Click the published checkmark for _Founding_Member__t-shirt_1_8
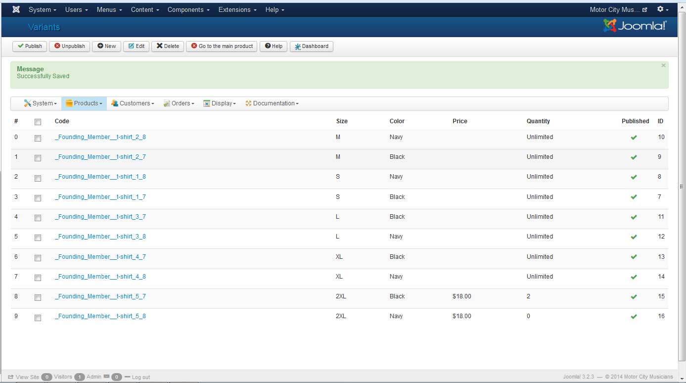This screenshot has width=686, height=383. coord(634,177)
